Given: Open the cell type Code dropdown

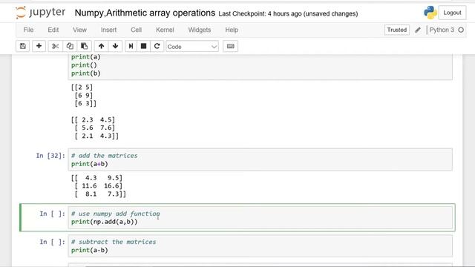Looking at the screenshot, I should (192, 47).
